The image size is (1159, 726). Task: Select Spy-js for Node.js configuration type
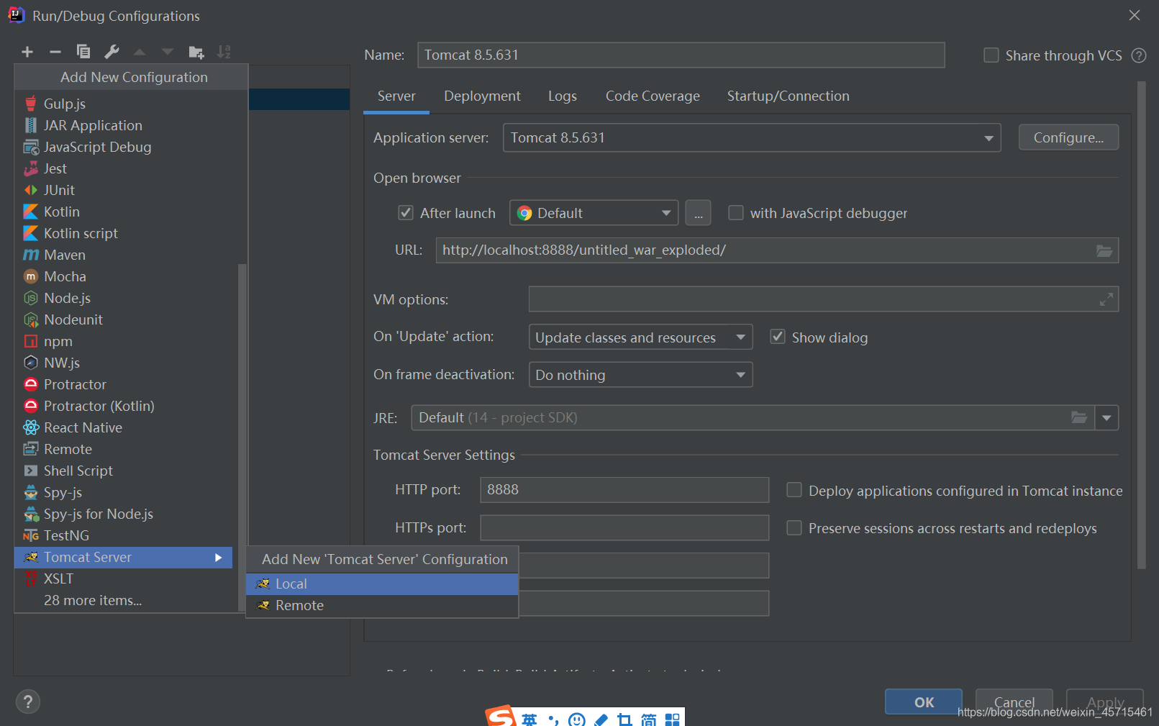click(x=124, y=514)
